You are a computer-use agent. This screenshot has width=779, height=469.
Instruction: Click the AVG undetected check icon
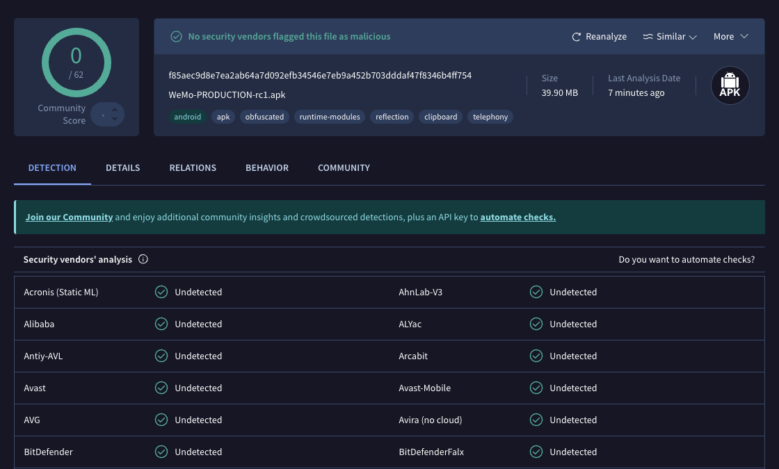tap(161, 420)
